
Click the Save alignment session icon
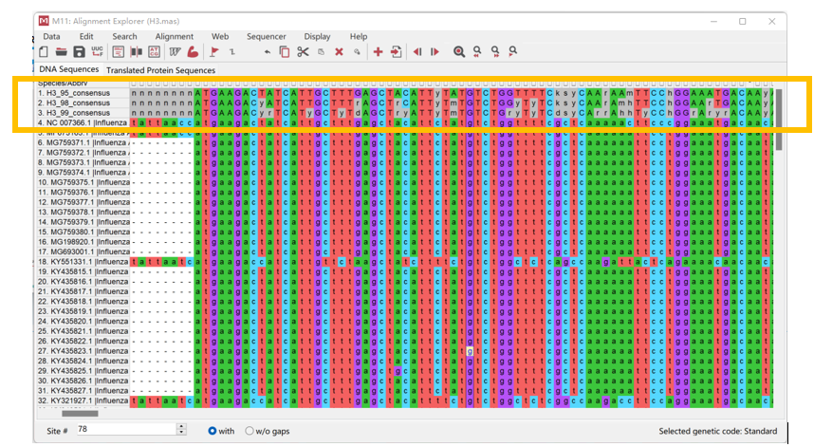[x=79, y=51]
